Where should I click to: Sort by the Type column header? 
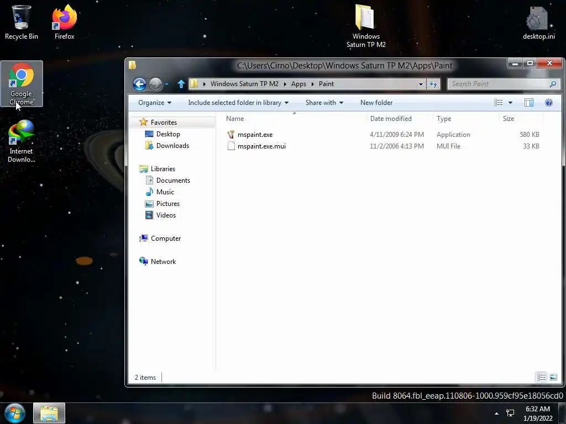tap(444, 119)
